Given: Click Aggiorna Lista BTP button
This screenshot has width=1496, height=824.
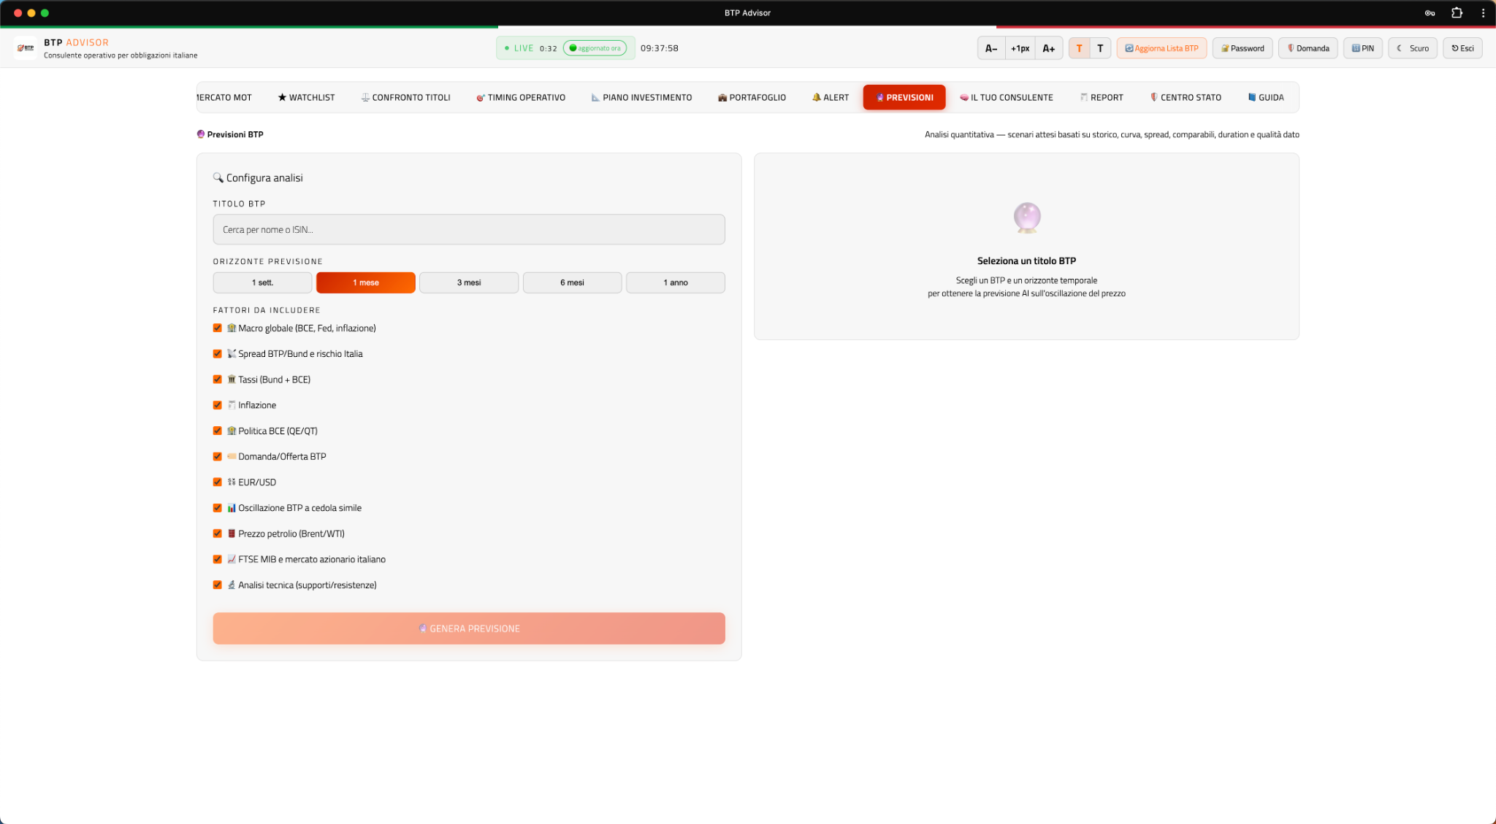Looking at the screenshot, I should (x=1161, y=48).
